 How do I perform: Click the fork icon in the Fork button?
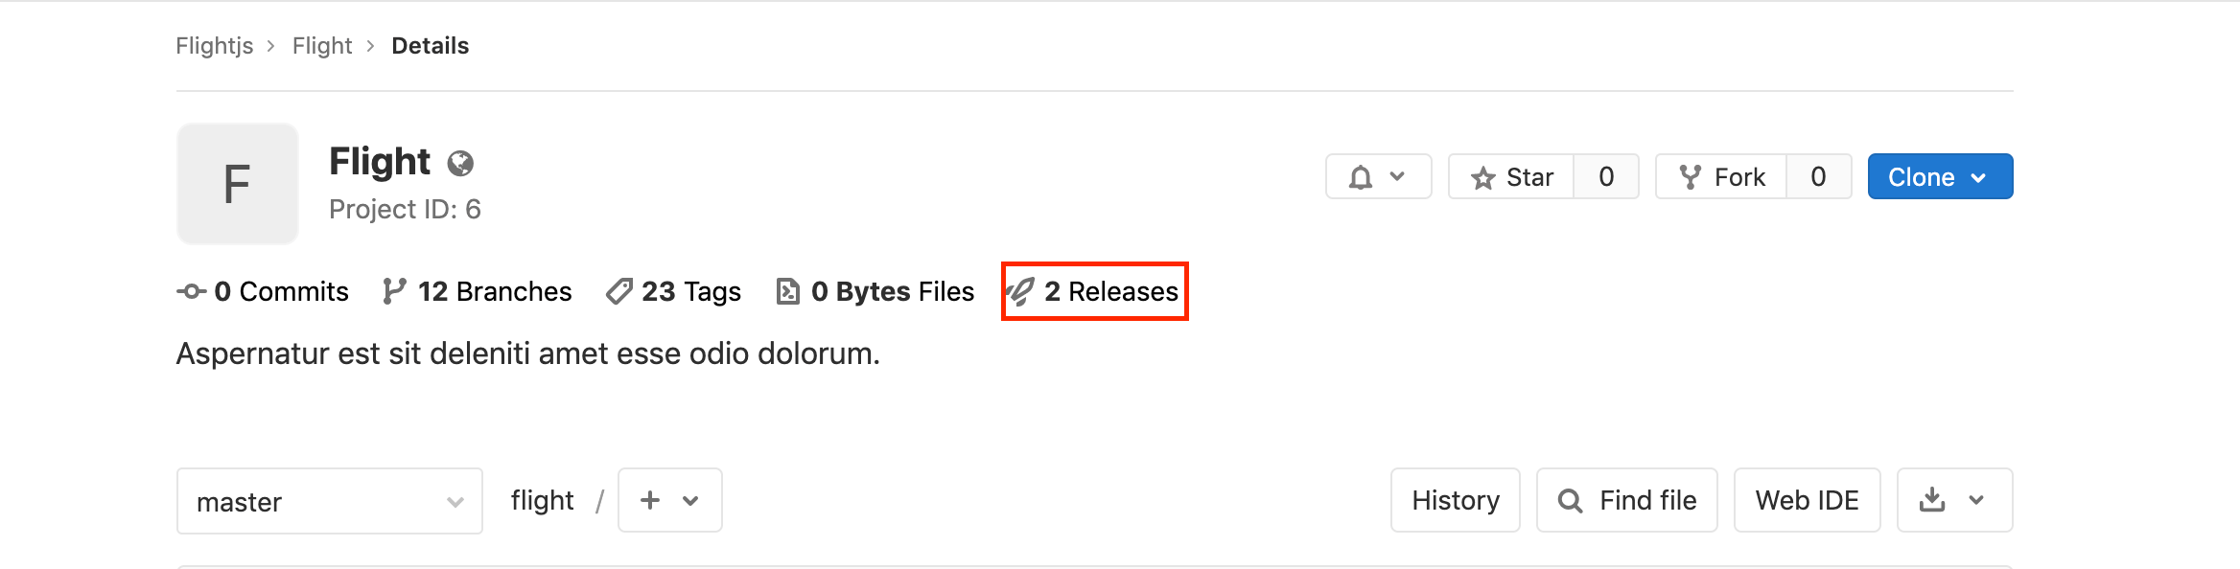point(1691,176)
